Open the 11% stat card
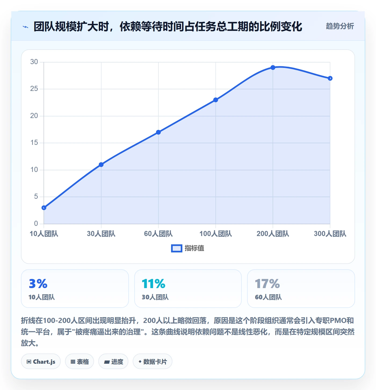This screenshot has width=376, height=390. click(x=188, y=289)
